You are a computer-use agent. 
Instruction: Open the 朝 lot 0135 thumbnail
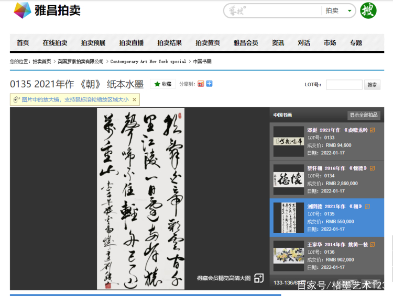point(289,218)
